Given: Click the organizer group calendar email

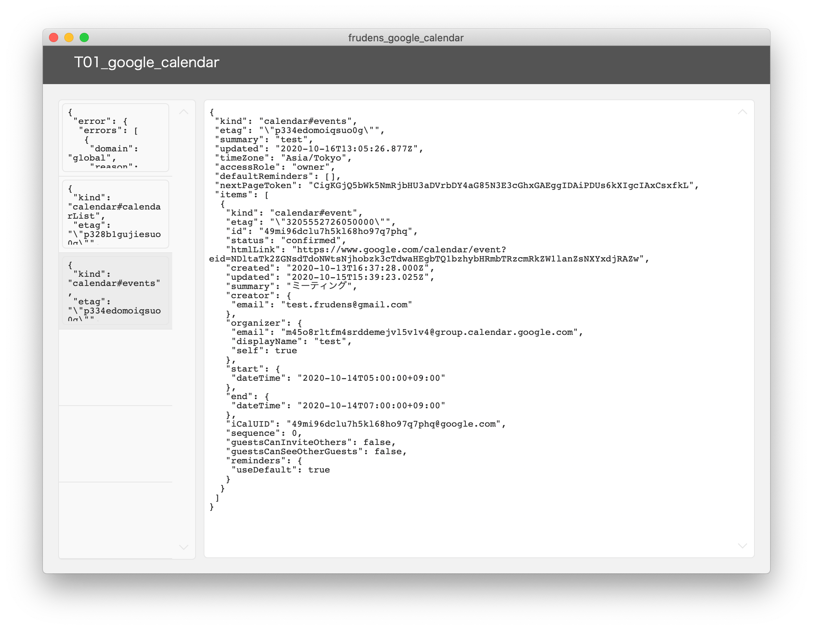Looking at the screenshot, I should point(429,333).
